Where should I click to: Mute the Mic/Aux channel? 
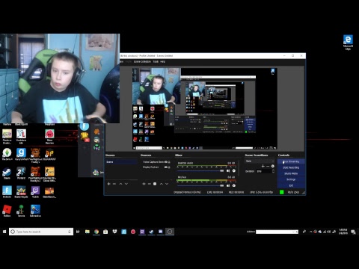228,185
